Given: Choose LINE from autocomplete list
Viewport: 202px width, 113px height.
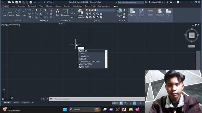Looking at the screenshot, I should coord(91,54).
